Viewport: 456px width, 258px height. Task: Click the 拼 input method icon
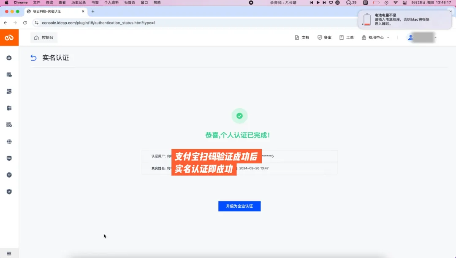click(x=366, y=3)
